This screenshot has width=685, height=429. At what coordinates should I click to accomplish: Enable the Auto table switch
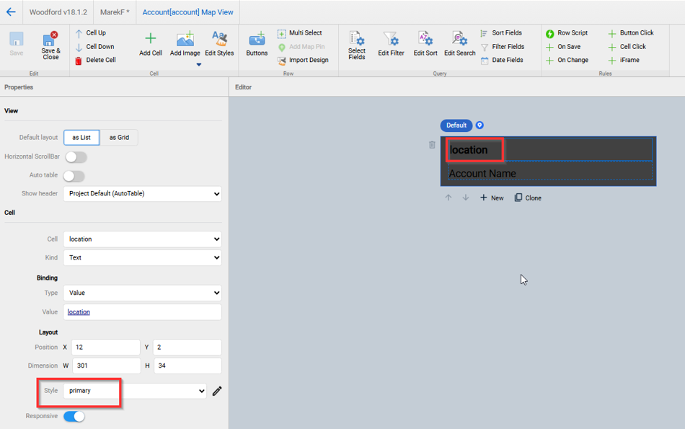point(74,176)
